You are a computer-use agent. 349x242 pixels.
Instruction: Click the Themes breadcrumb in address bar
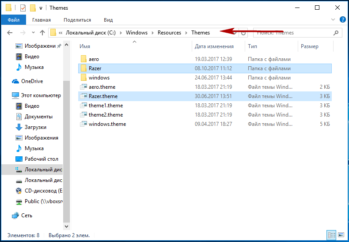pyautogui.click(x=201, y=33)
